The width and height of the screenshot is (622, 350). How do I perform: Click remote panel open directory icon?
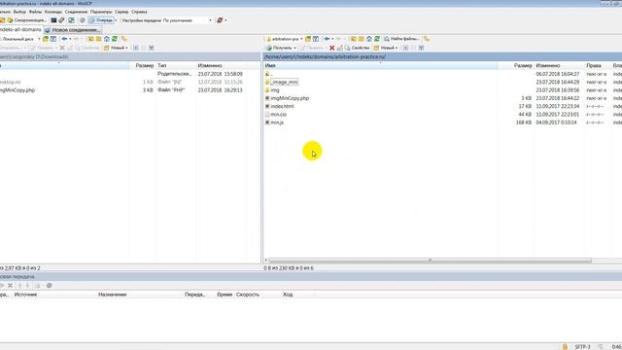point(308,39)
